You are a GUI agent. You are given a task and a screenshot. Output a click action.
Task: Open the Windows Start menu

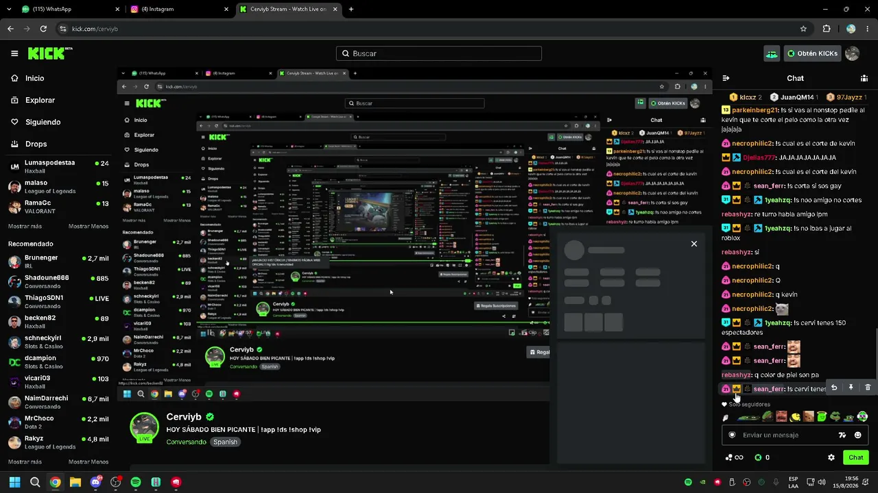[x=14, y=482]
